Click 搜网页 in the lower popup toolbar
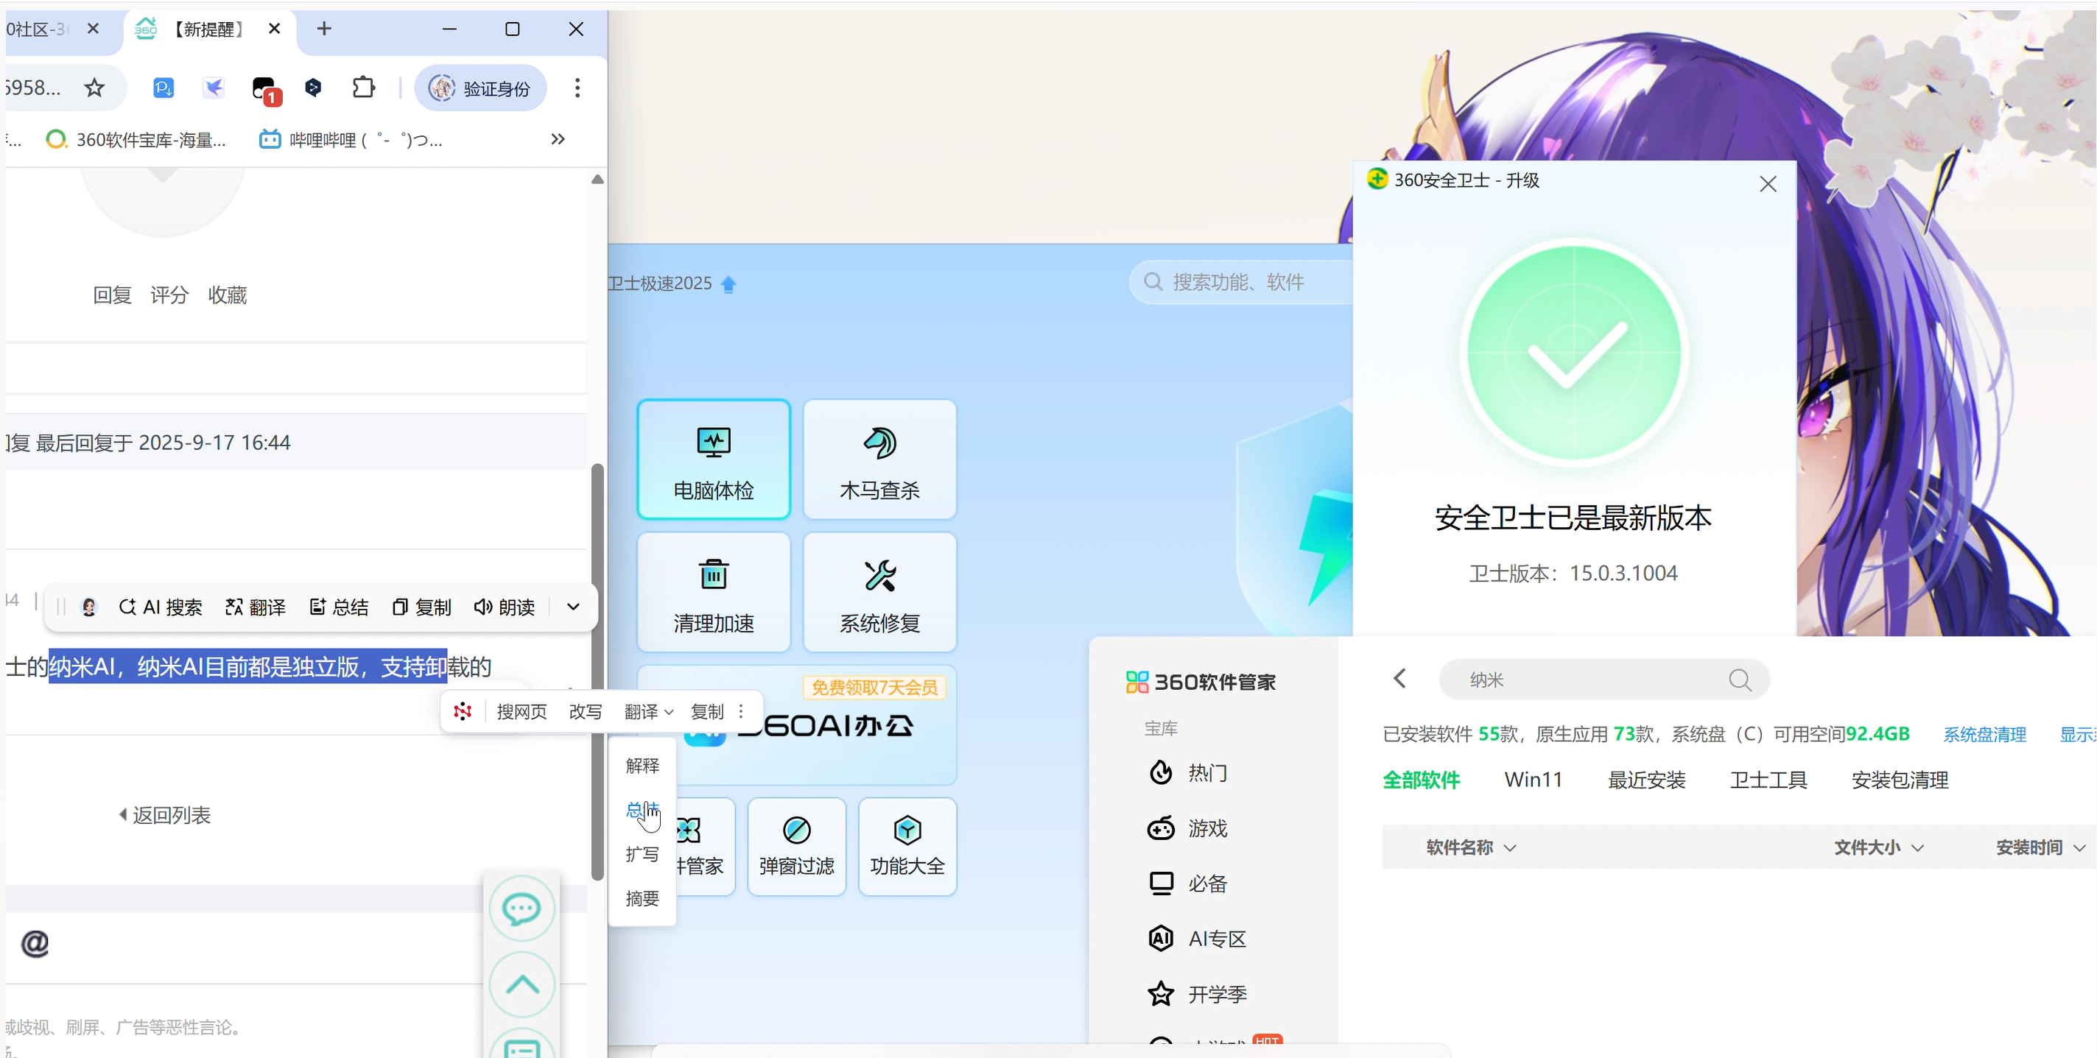 [521, 711]
